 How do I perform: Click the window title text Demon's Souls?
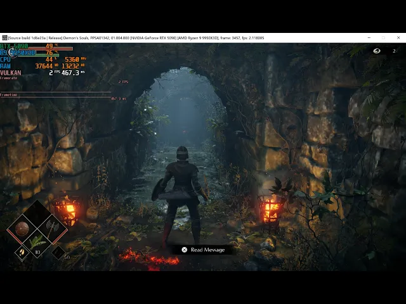pos(76,38)
